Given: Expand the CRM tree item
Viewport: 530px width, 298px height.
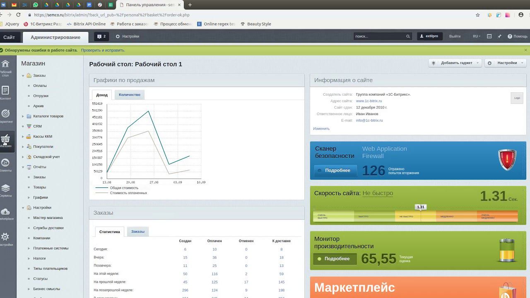Looking at the screenshot, I should coord(23,127).
